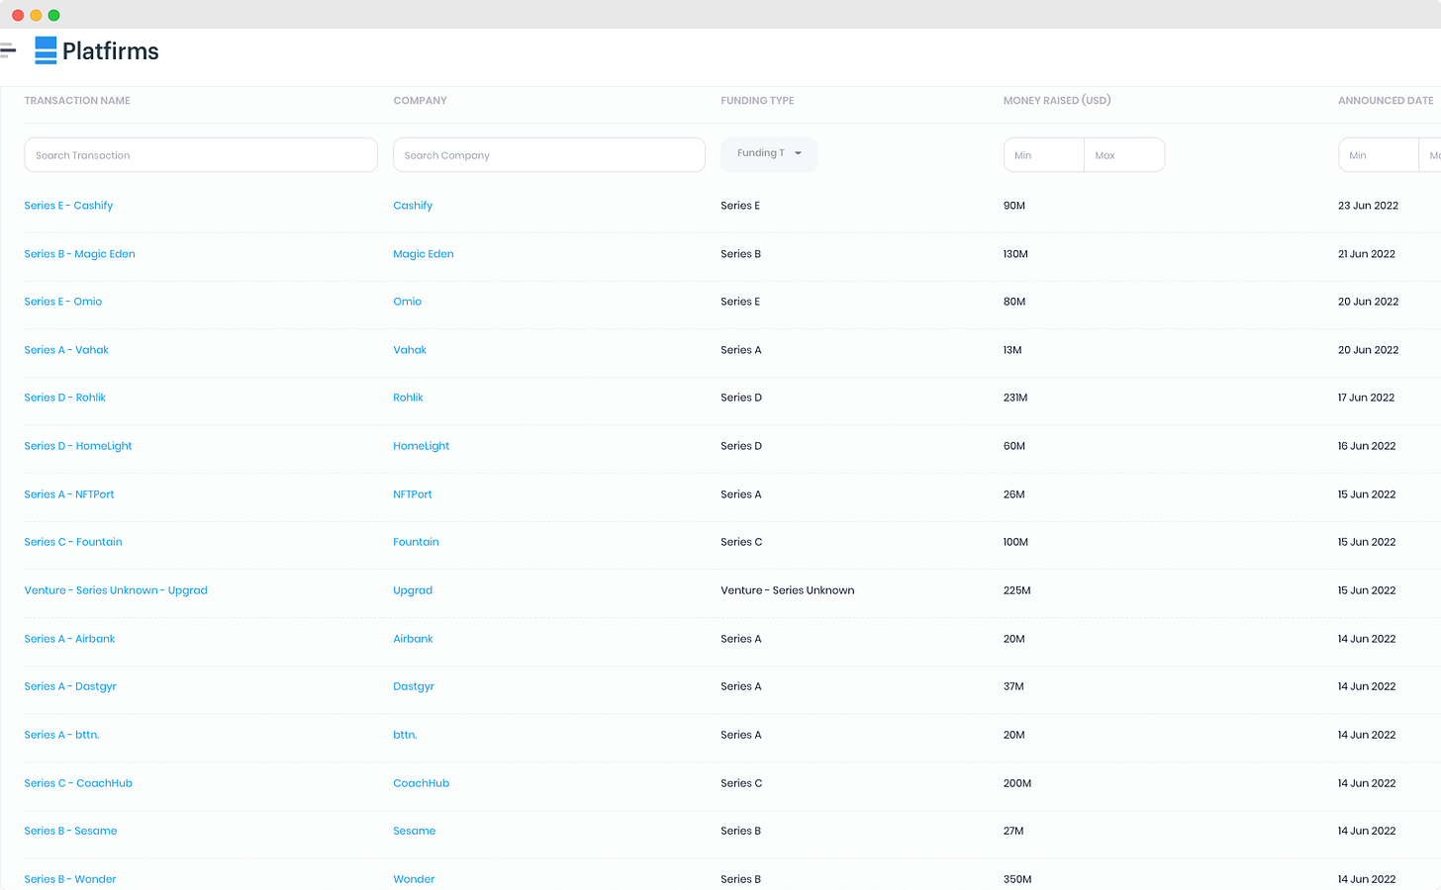Open Series A - NFTPort transaction
The width and height of the screenshot is (1441, 890).
(x=69, y=494)
